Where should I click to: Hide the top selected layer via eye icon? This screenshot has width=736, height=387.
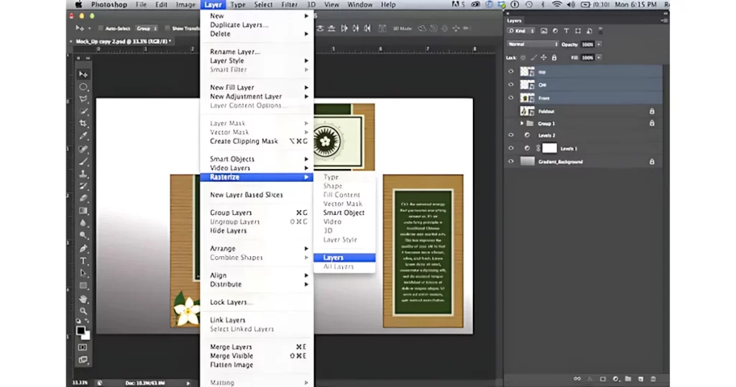(511, 71)
